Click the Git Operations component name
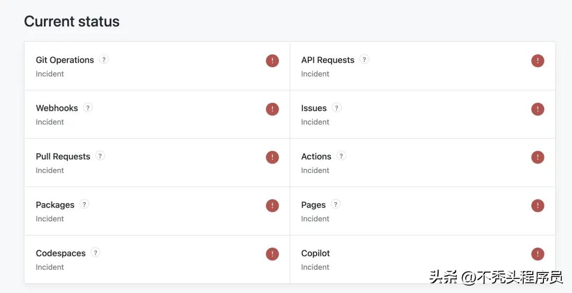The width and height of the screenshot is (572, 293). pyautogui.click(x=65, y=60)
